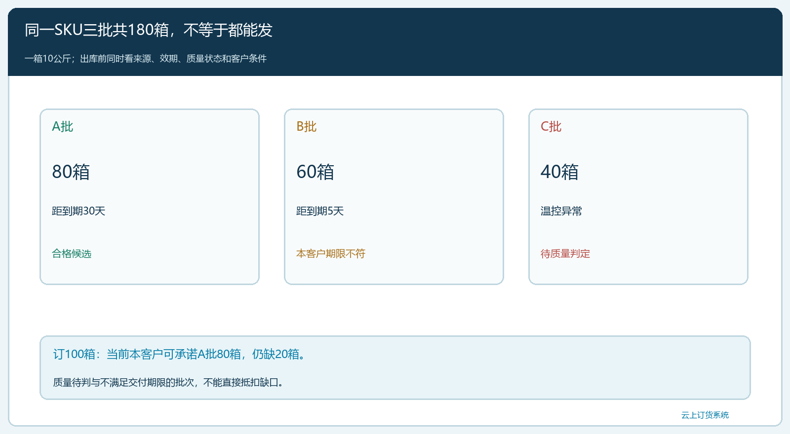This screenshot has height=434, width=790.
Task: Select the '40箱' quantity
Action: tap(560, 172)
